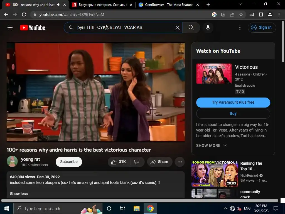Viewport: 285px width, 214px height.
Task: Show hidden system tray icons
Action: coord(225,208)
